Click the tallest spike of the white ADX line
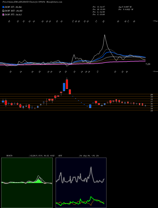The width and height of the screenshot is (158, 208). point(91,167)
